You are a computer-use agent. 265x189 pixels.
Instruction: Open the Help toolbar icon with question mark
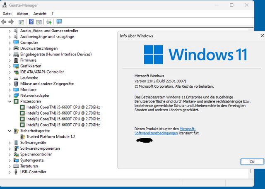tap(31, 22)
